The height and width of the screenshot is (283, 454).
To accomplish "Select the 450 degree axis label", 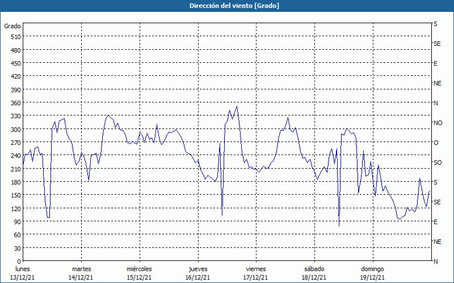I will pos(16,63).
